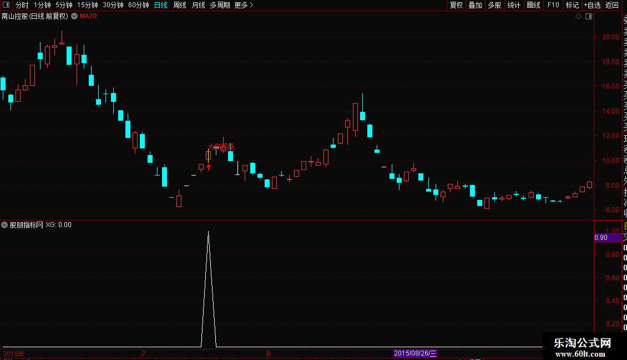
Task: Click the 返回 back button
Action: 612,5
